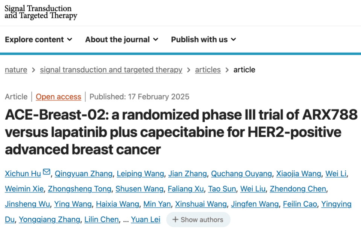
Task: Open author Xichun Hu's details
Action: point(23,174)
